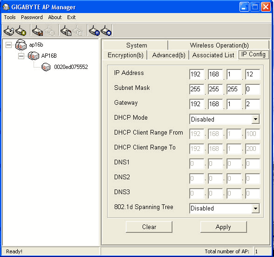Click the copy settings router icon with documents
The width and height of the screenshot is (274, 257).
pos(66,31)
